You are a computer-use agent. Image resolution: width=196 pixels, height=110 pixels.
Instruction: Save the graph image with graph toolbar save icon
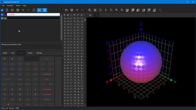(95, 10)
